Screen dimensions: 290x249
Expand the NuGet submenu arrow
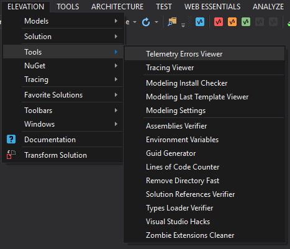point(116,66)
